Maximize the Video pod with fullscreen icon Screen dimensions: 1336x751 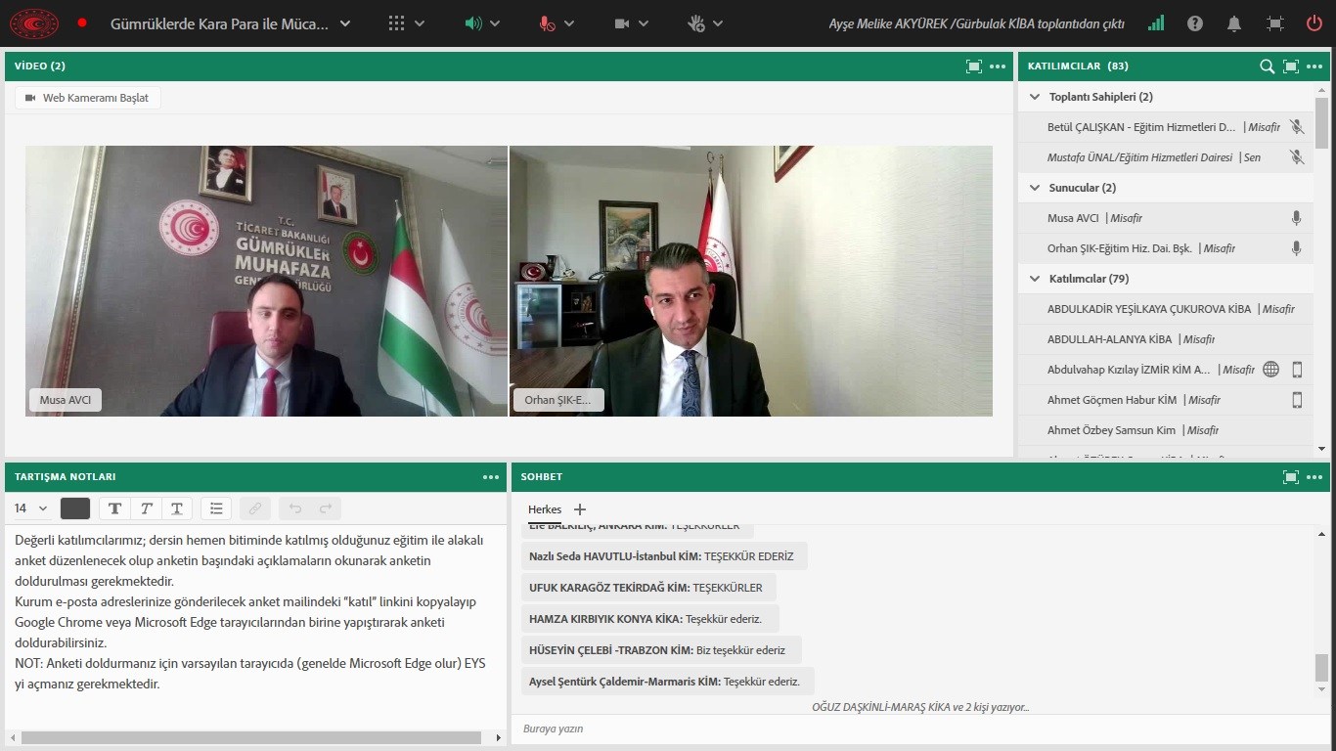(973, 66)
